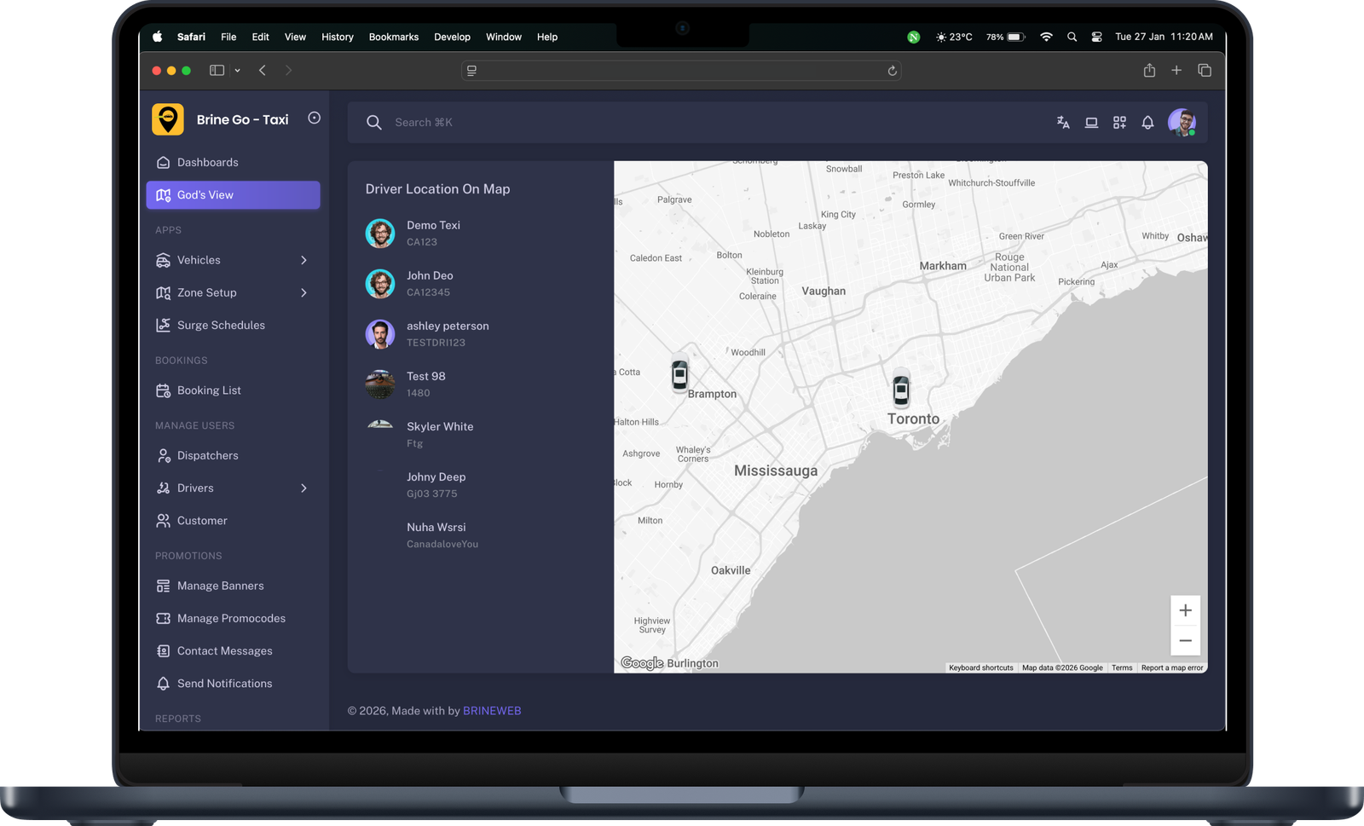Go back in Safari

[263, 71]
